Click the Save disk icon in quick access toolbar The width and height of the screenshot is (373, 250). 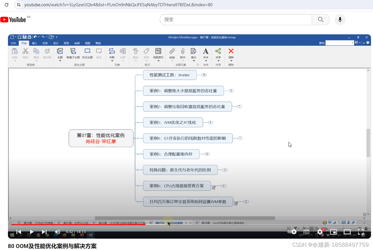click(x=25, y=37)
